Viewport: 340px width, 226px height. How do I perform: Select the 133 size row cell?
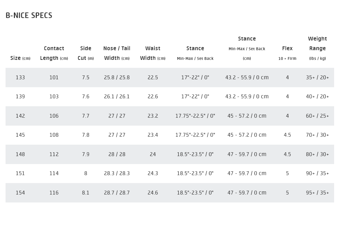(20, 78)
